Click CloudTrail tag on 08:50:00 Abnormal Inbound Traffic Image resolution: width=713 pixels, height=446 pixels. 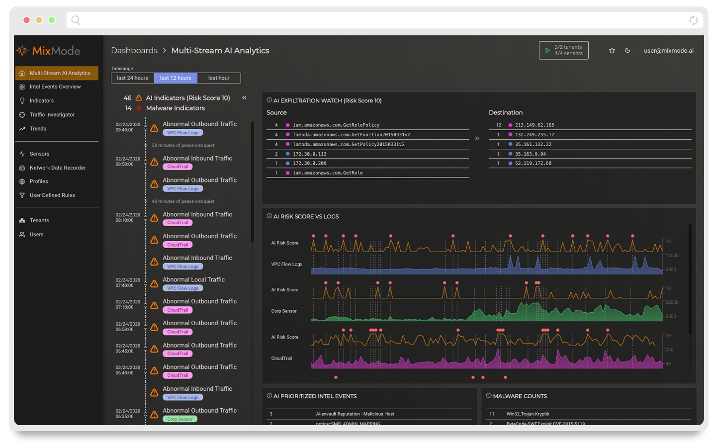point(178,167)
